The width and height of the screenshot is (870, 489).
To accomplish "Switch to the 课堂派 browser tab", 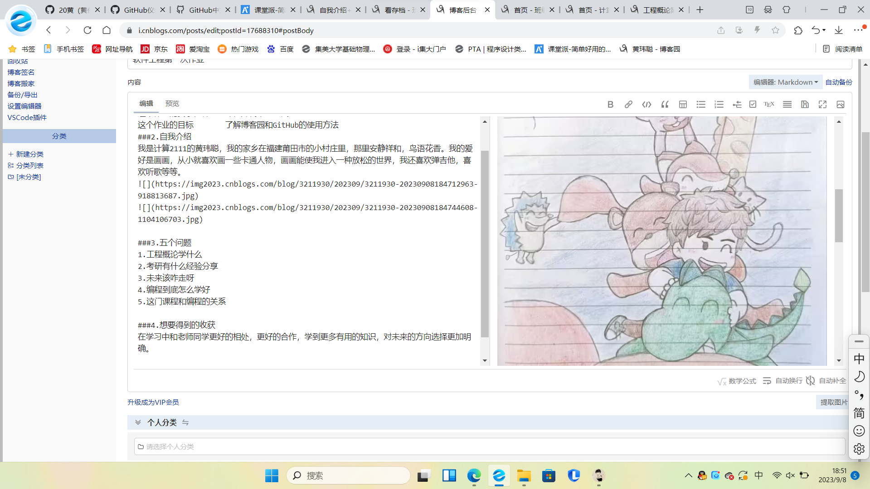I will click(x=269, y=10).
